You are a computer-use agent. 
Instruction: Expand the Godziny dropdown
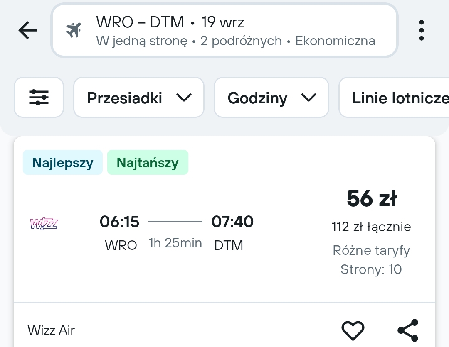(271, 97)
